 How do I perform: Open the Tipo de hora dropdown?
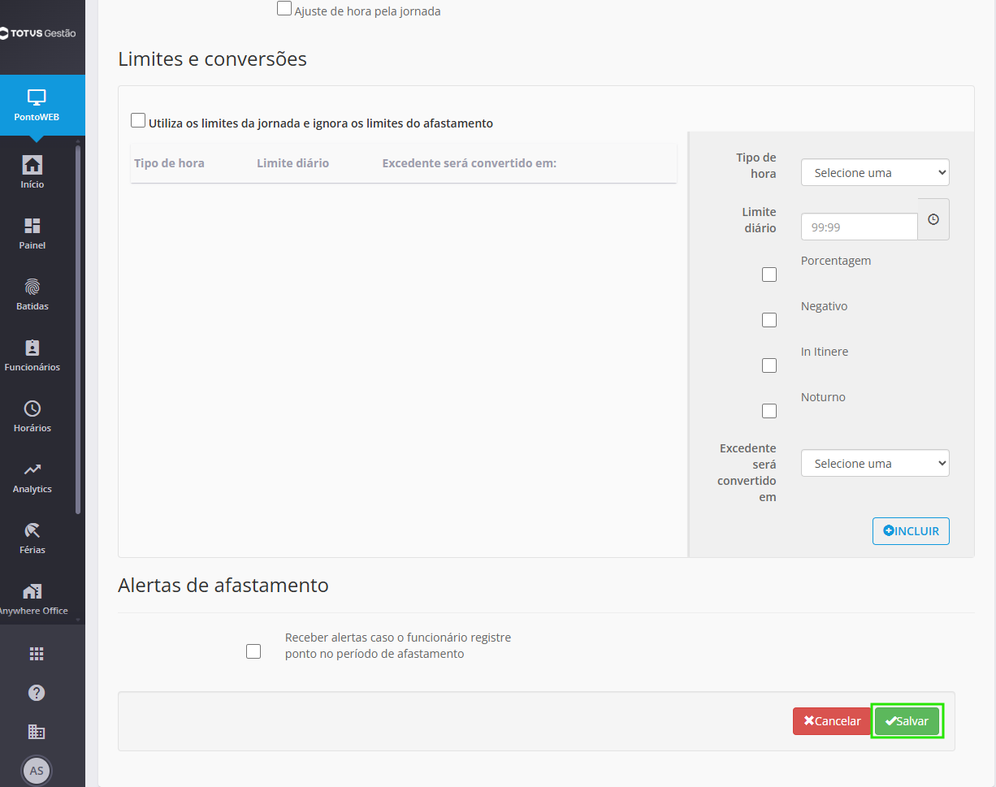point(875,172)
